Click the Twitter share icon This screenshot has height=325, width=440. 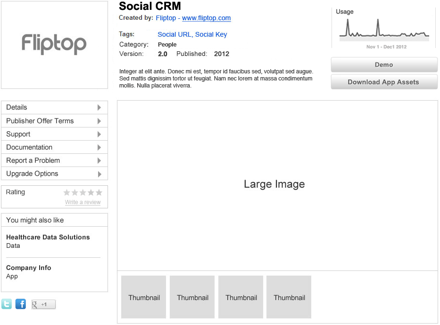(7, 304)
